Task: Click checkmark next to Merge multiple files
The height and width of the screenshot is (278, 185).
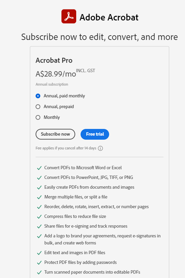Action: click(x=39, y=197)
